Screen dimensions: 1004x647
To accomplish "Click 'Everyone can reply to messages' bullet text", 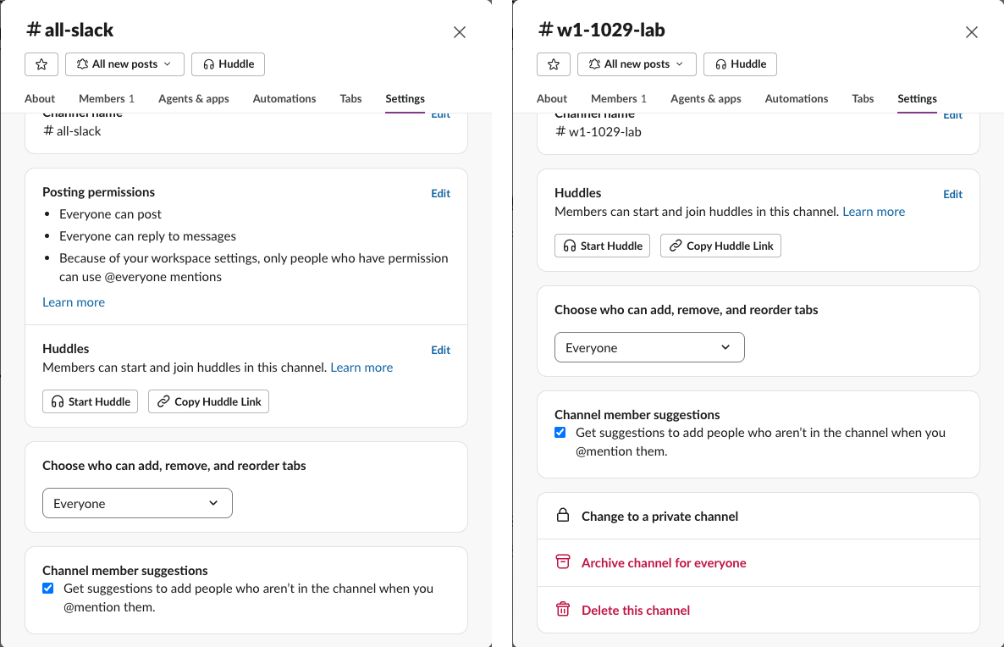I will tap(147, 236).
